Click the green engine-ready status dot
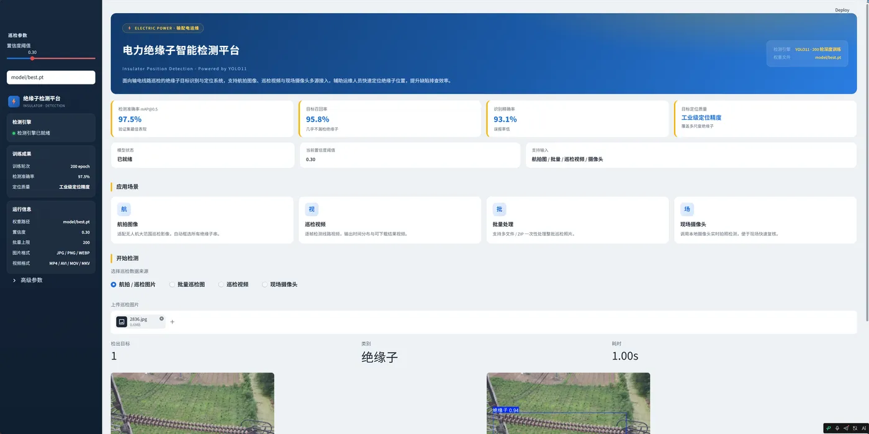 point(14,133)
